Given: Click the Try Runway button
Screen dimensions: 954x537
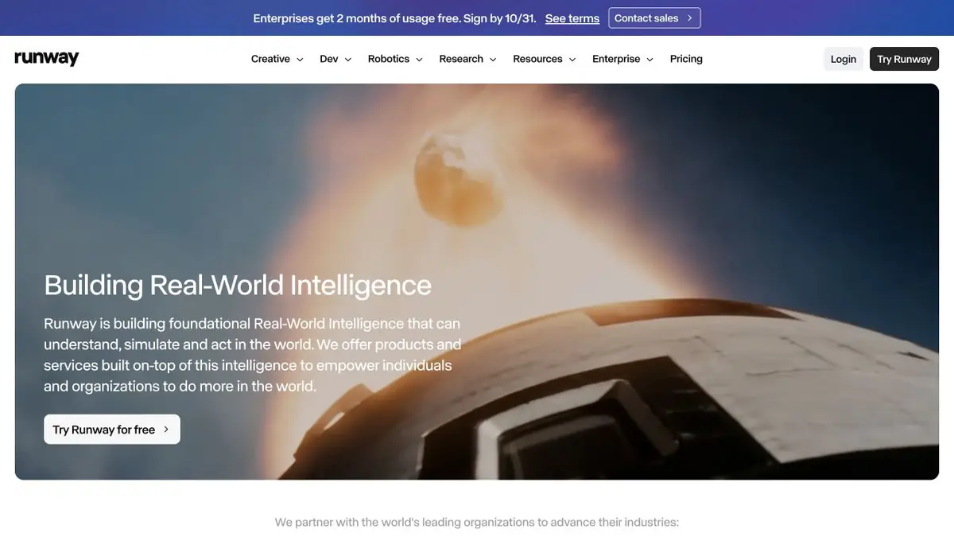Looking at the screenshot, I should (x=904, y=59).
